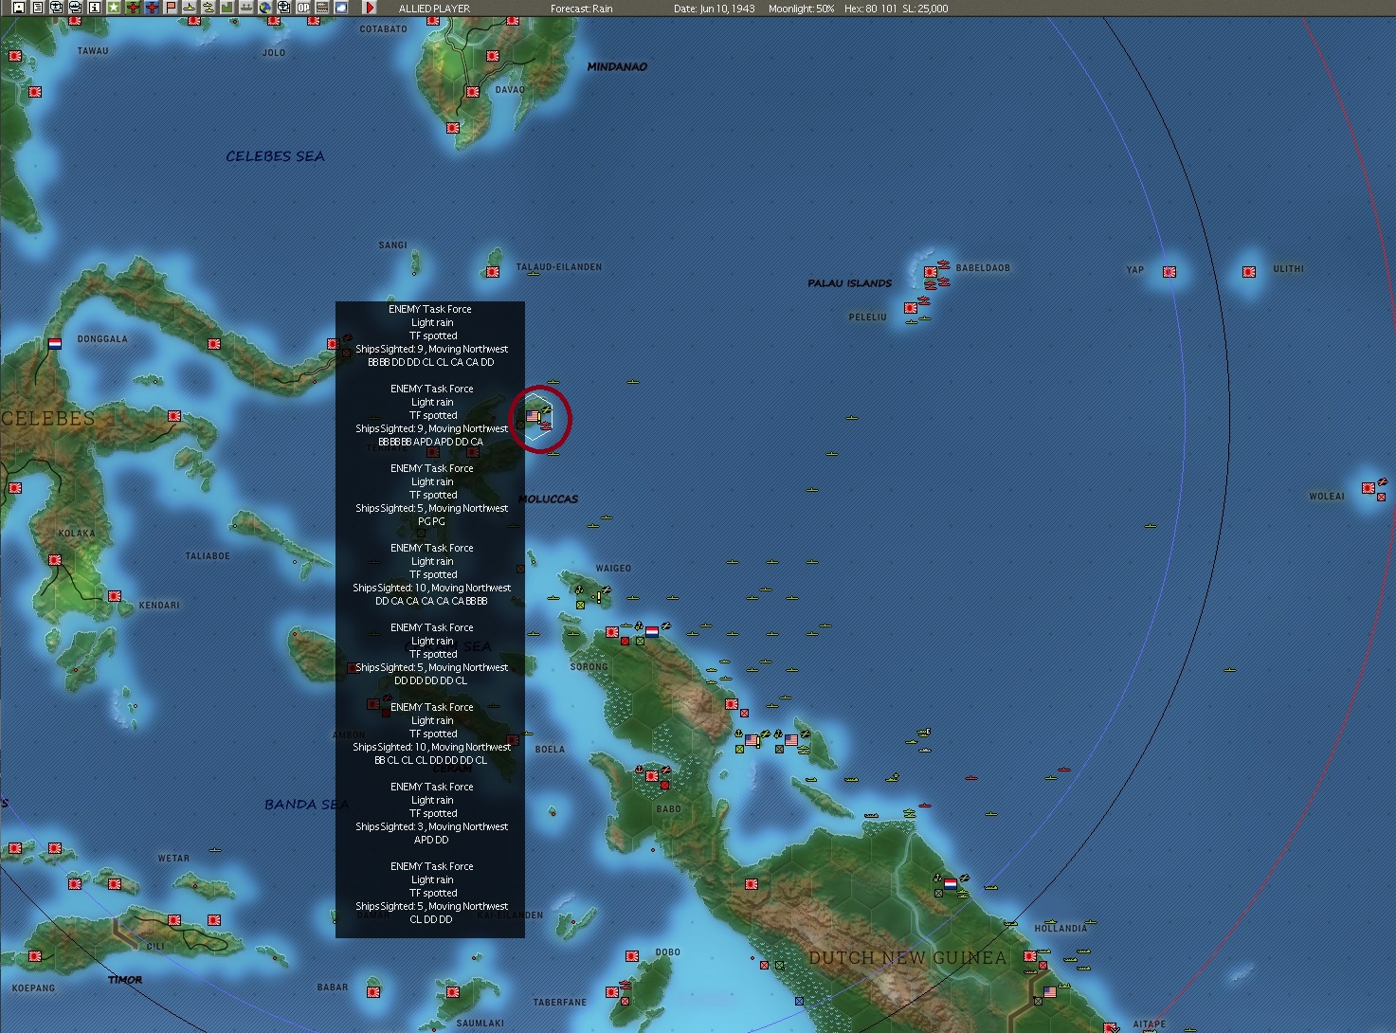Open the text list document icon
This screenshot has height=1033, width=1396.
coord(38,8)
